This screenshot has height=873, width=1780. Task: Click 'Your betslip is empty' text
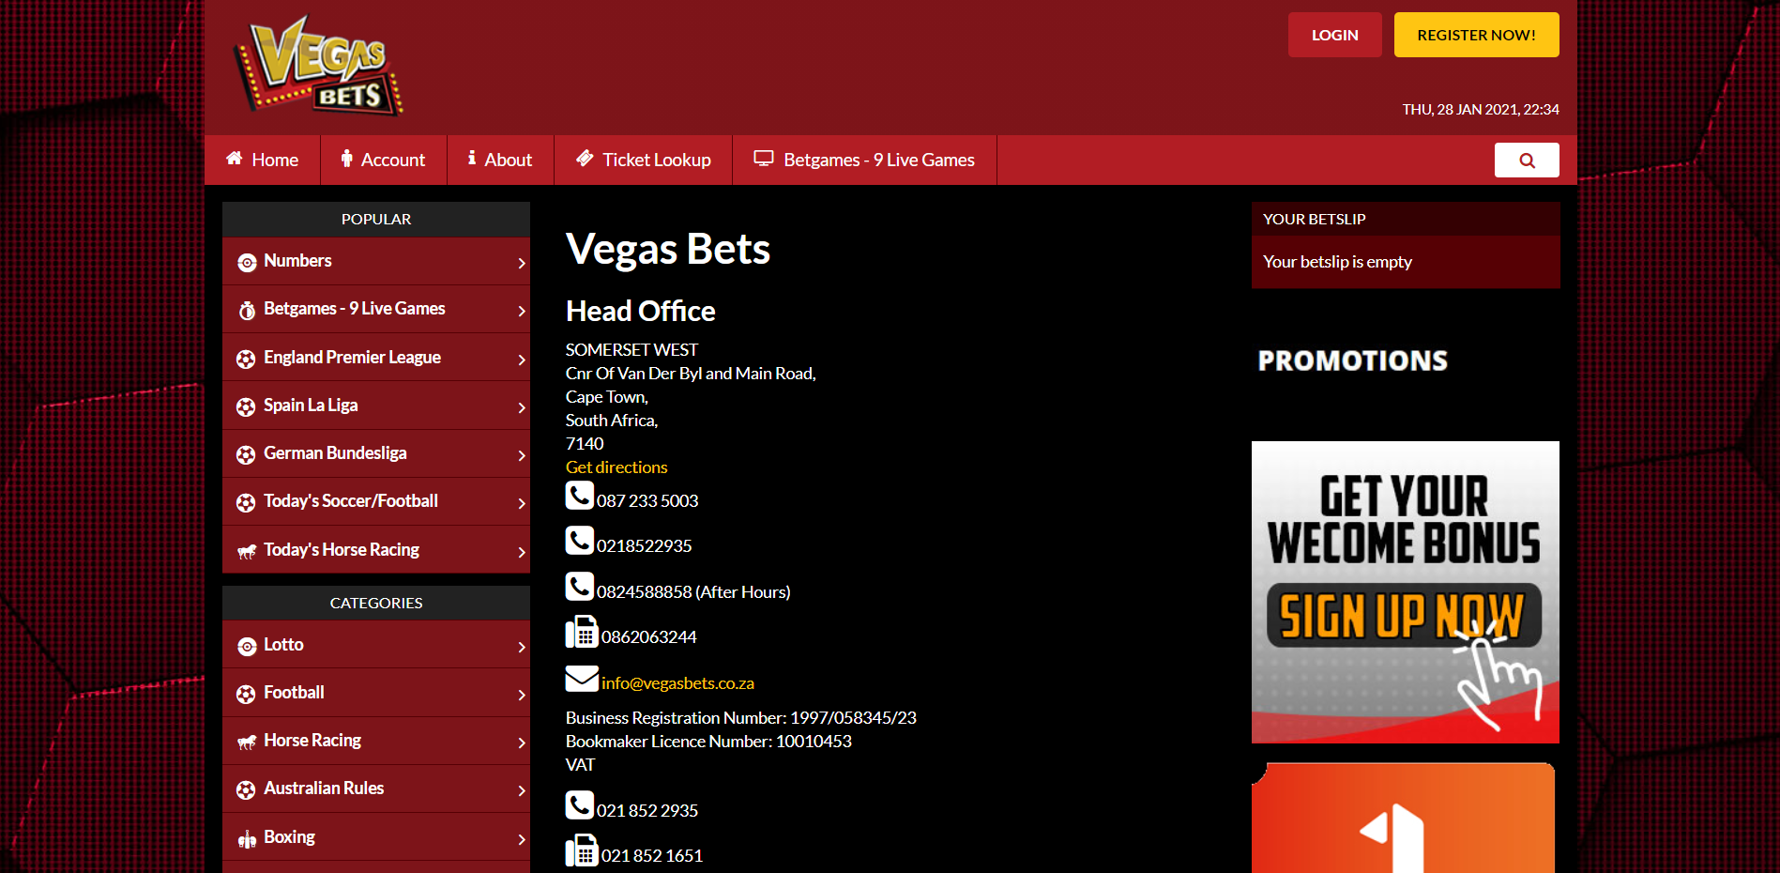pyautogui.click(x=1337, y=262)
